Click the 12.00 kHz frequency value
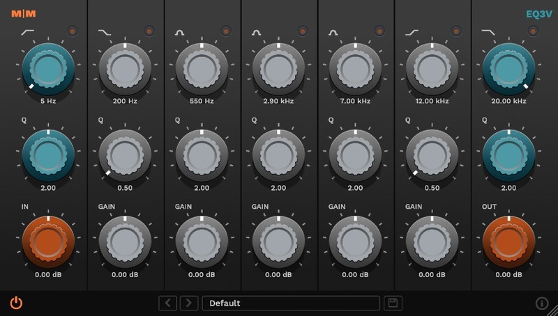The image size is (558, 316). point(432,101)
